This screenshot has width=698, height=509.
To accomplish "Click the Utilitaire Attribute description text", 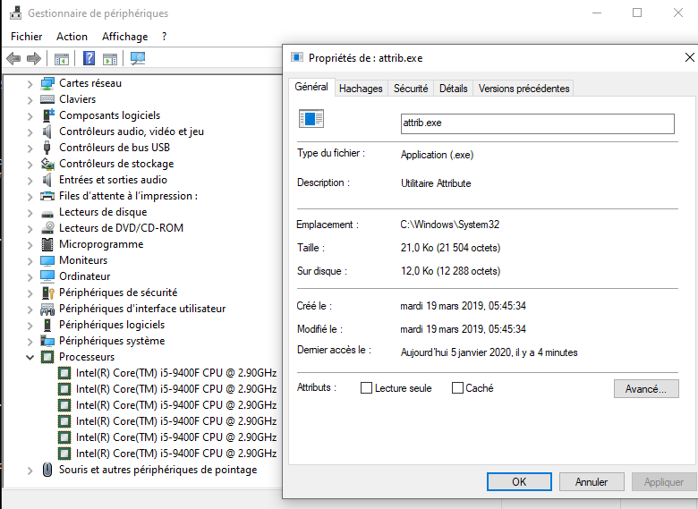I will pyautogui.click(x=436, y=183).
